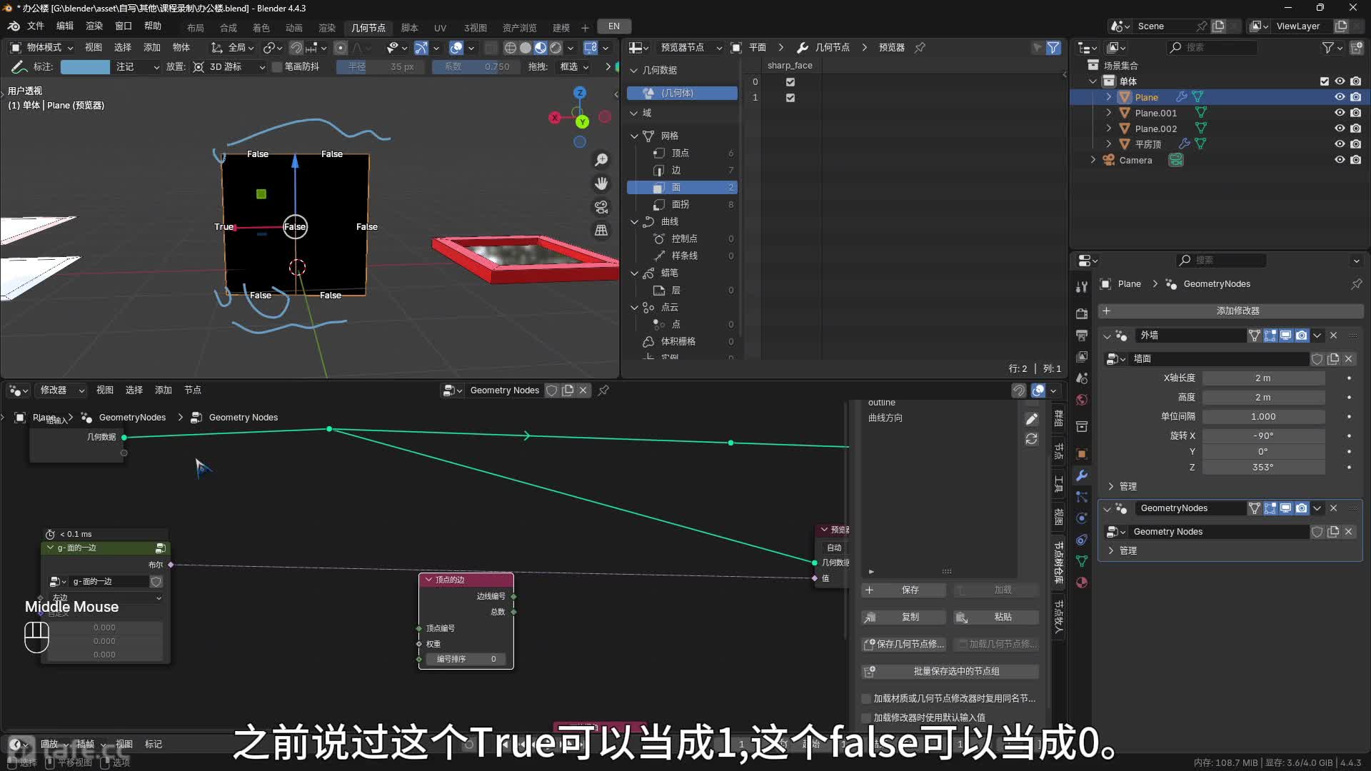Image resolution: width=1371 pixels, height=771 pixels.
Task: Click the spreadsheet filter funnel icon
Action: [1053, 48]
